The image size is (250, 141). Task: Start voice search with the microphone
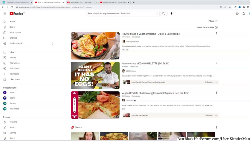click(x=171, y=14)
